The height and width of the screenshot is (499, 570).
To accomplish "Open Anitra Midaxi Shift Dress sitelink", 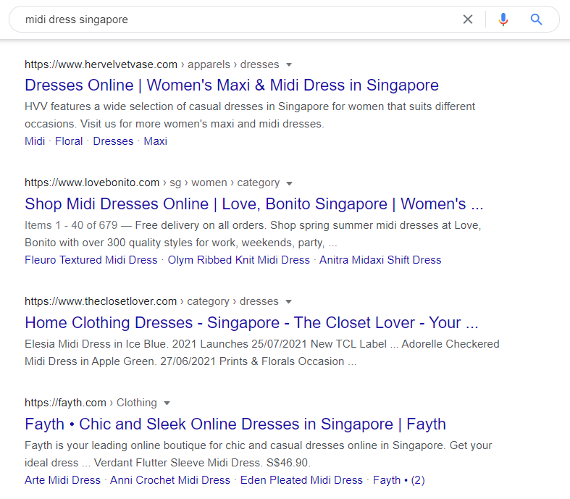I will 380,260.
